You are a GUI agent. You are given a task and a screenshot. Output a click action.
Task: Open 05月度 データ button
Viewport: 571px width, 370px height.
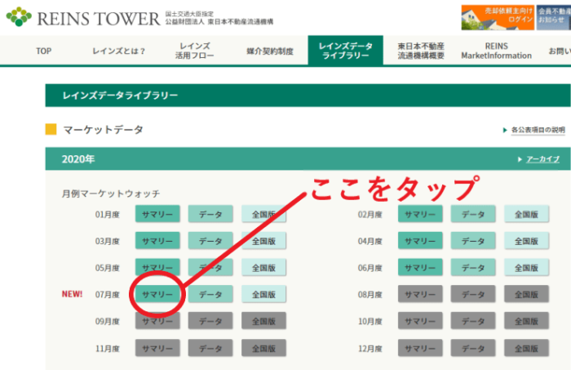pyautogui.click(x=210, y=267)
